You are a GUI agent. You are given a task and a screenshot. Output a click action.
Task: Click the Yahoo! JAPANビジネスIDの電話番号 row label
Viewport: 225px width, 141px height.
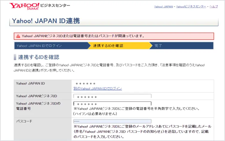point(38,106)
